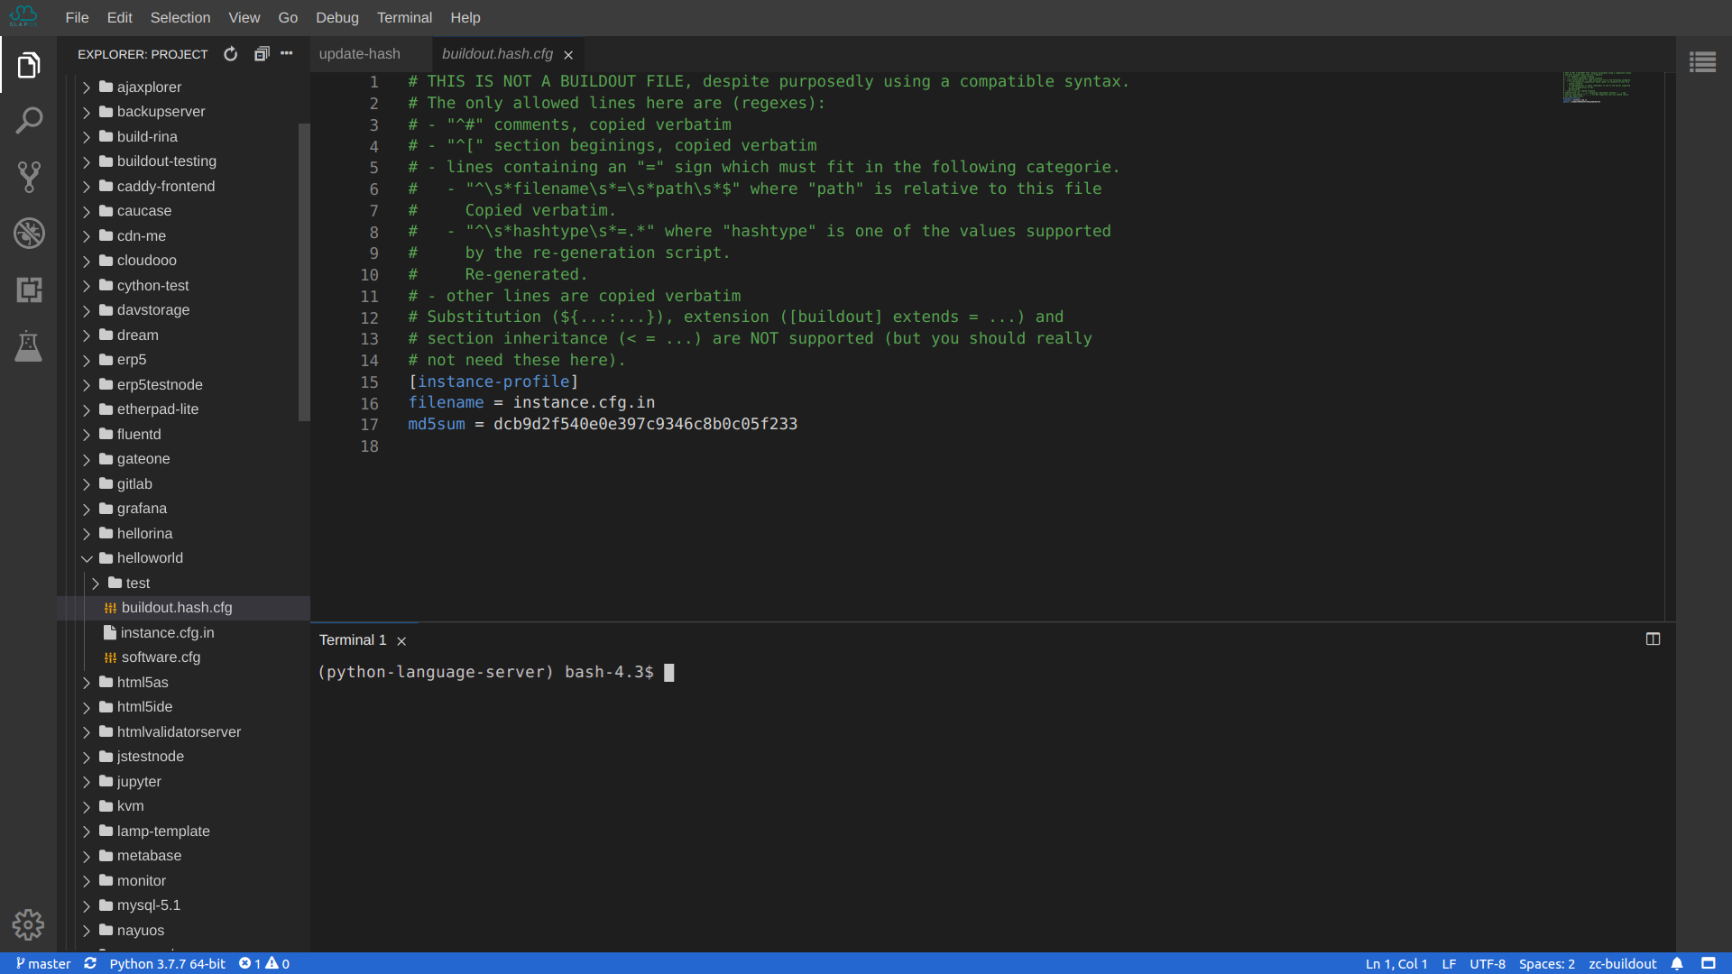
Task: Split the terminal panel layout
Action: (1653, 639)
